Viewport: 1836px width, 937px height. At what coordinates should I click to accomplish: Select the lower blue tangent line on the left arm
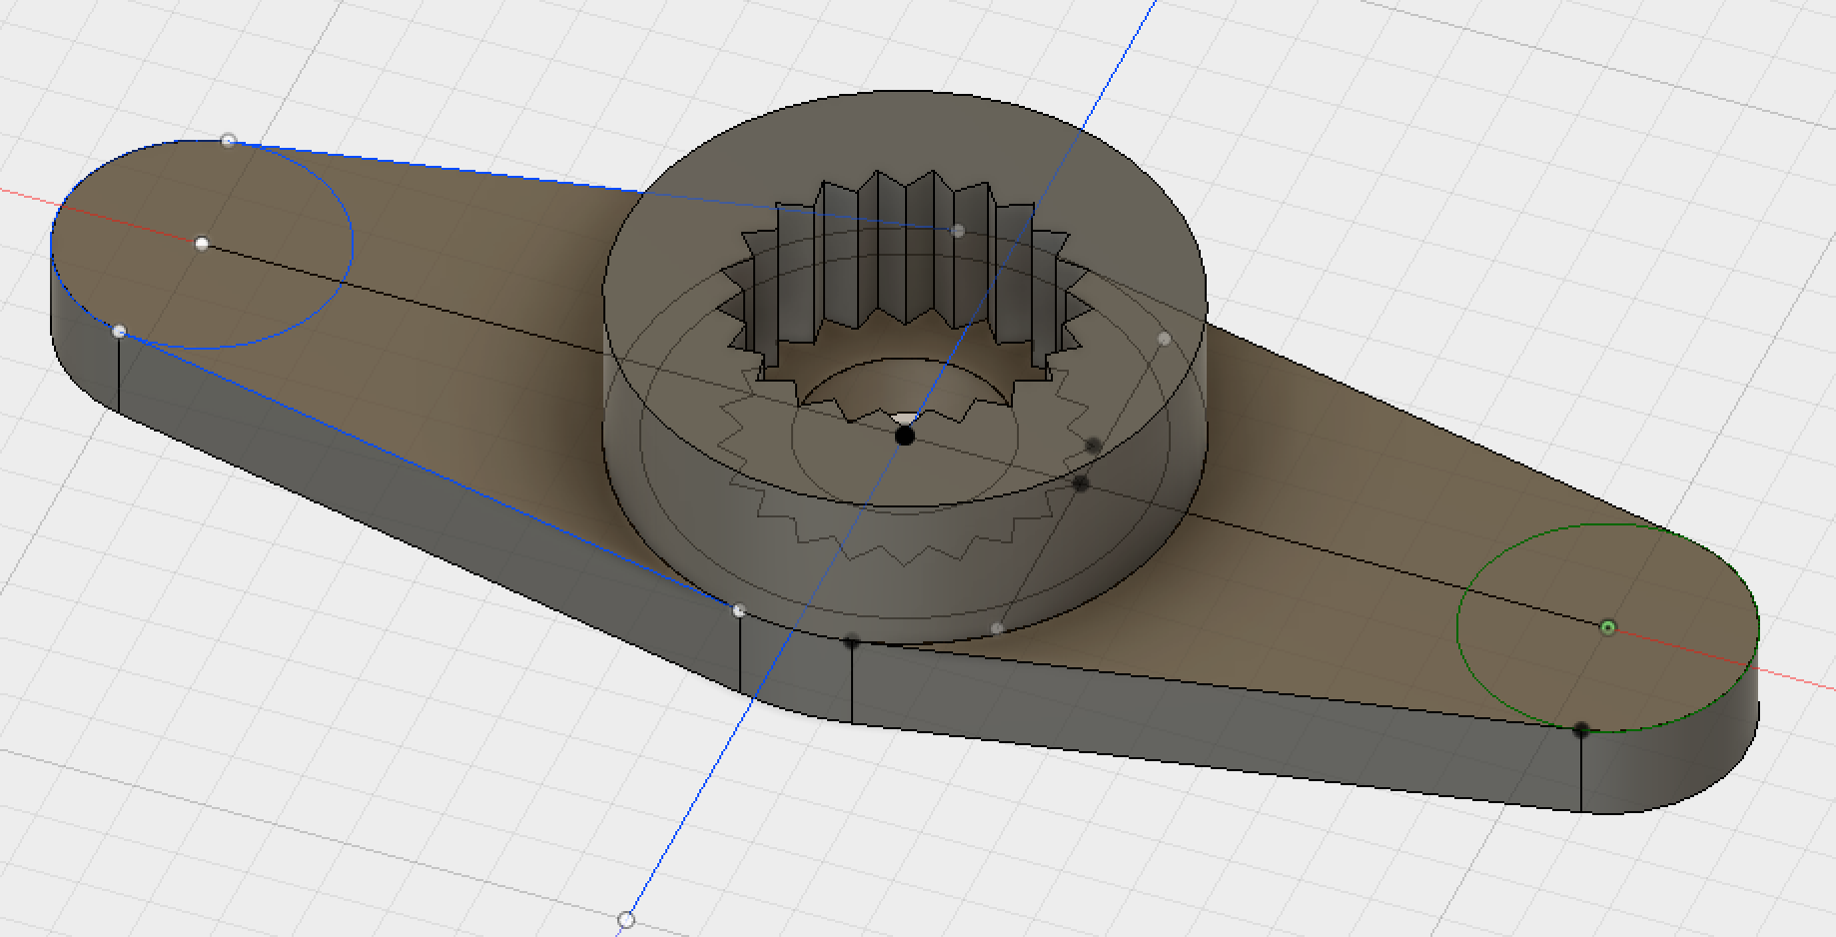tap(430, 469)
